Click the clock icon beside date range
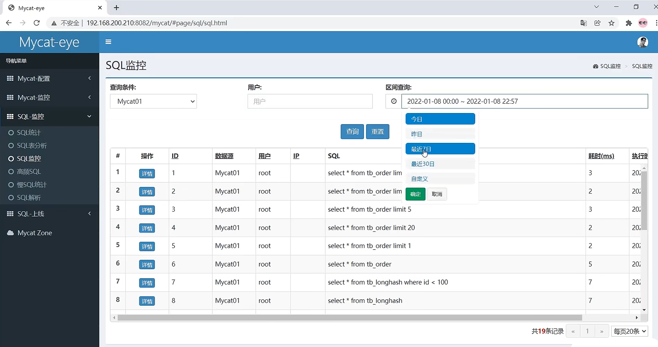 click(394, 101)
